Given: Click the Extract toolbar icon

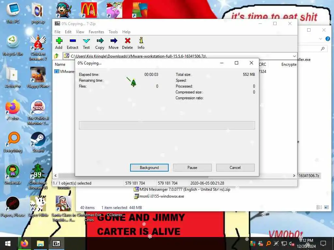Looking at the screenshot, I should [73, 43].
